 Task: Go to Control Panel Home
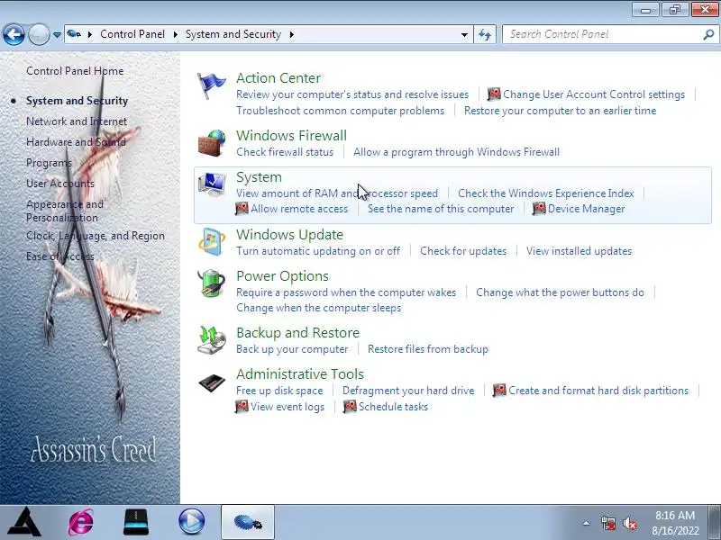75,71
